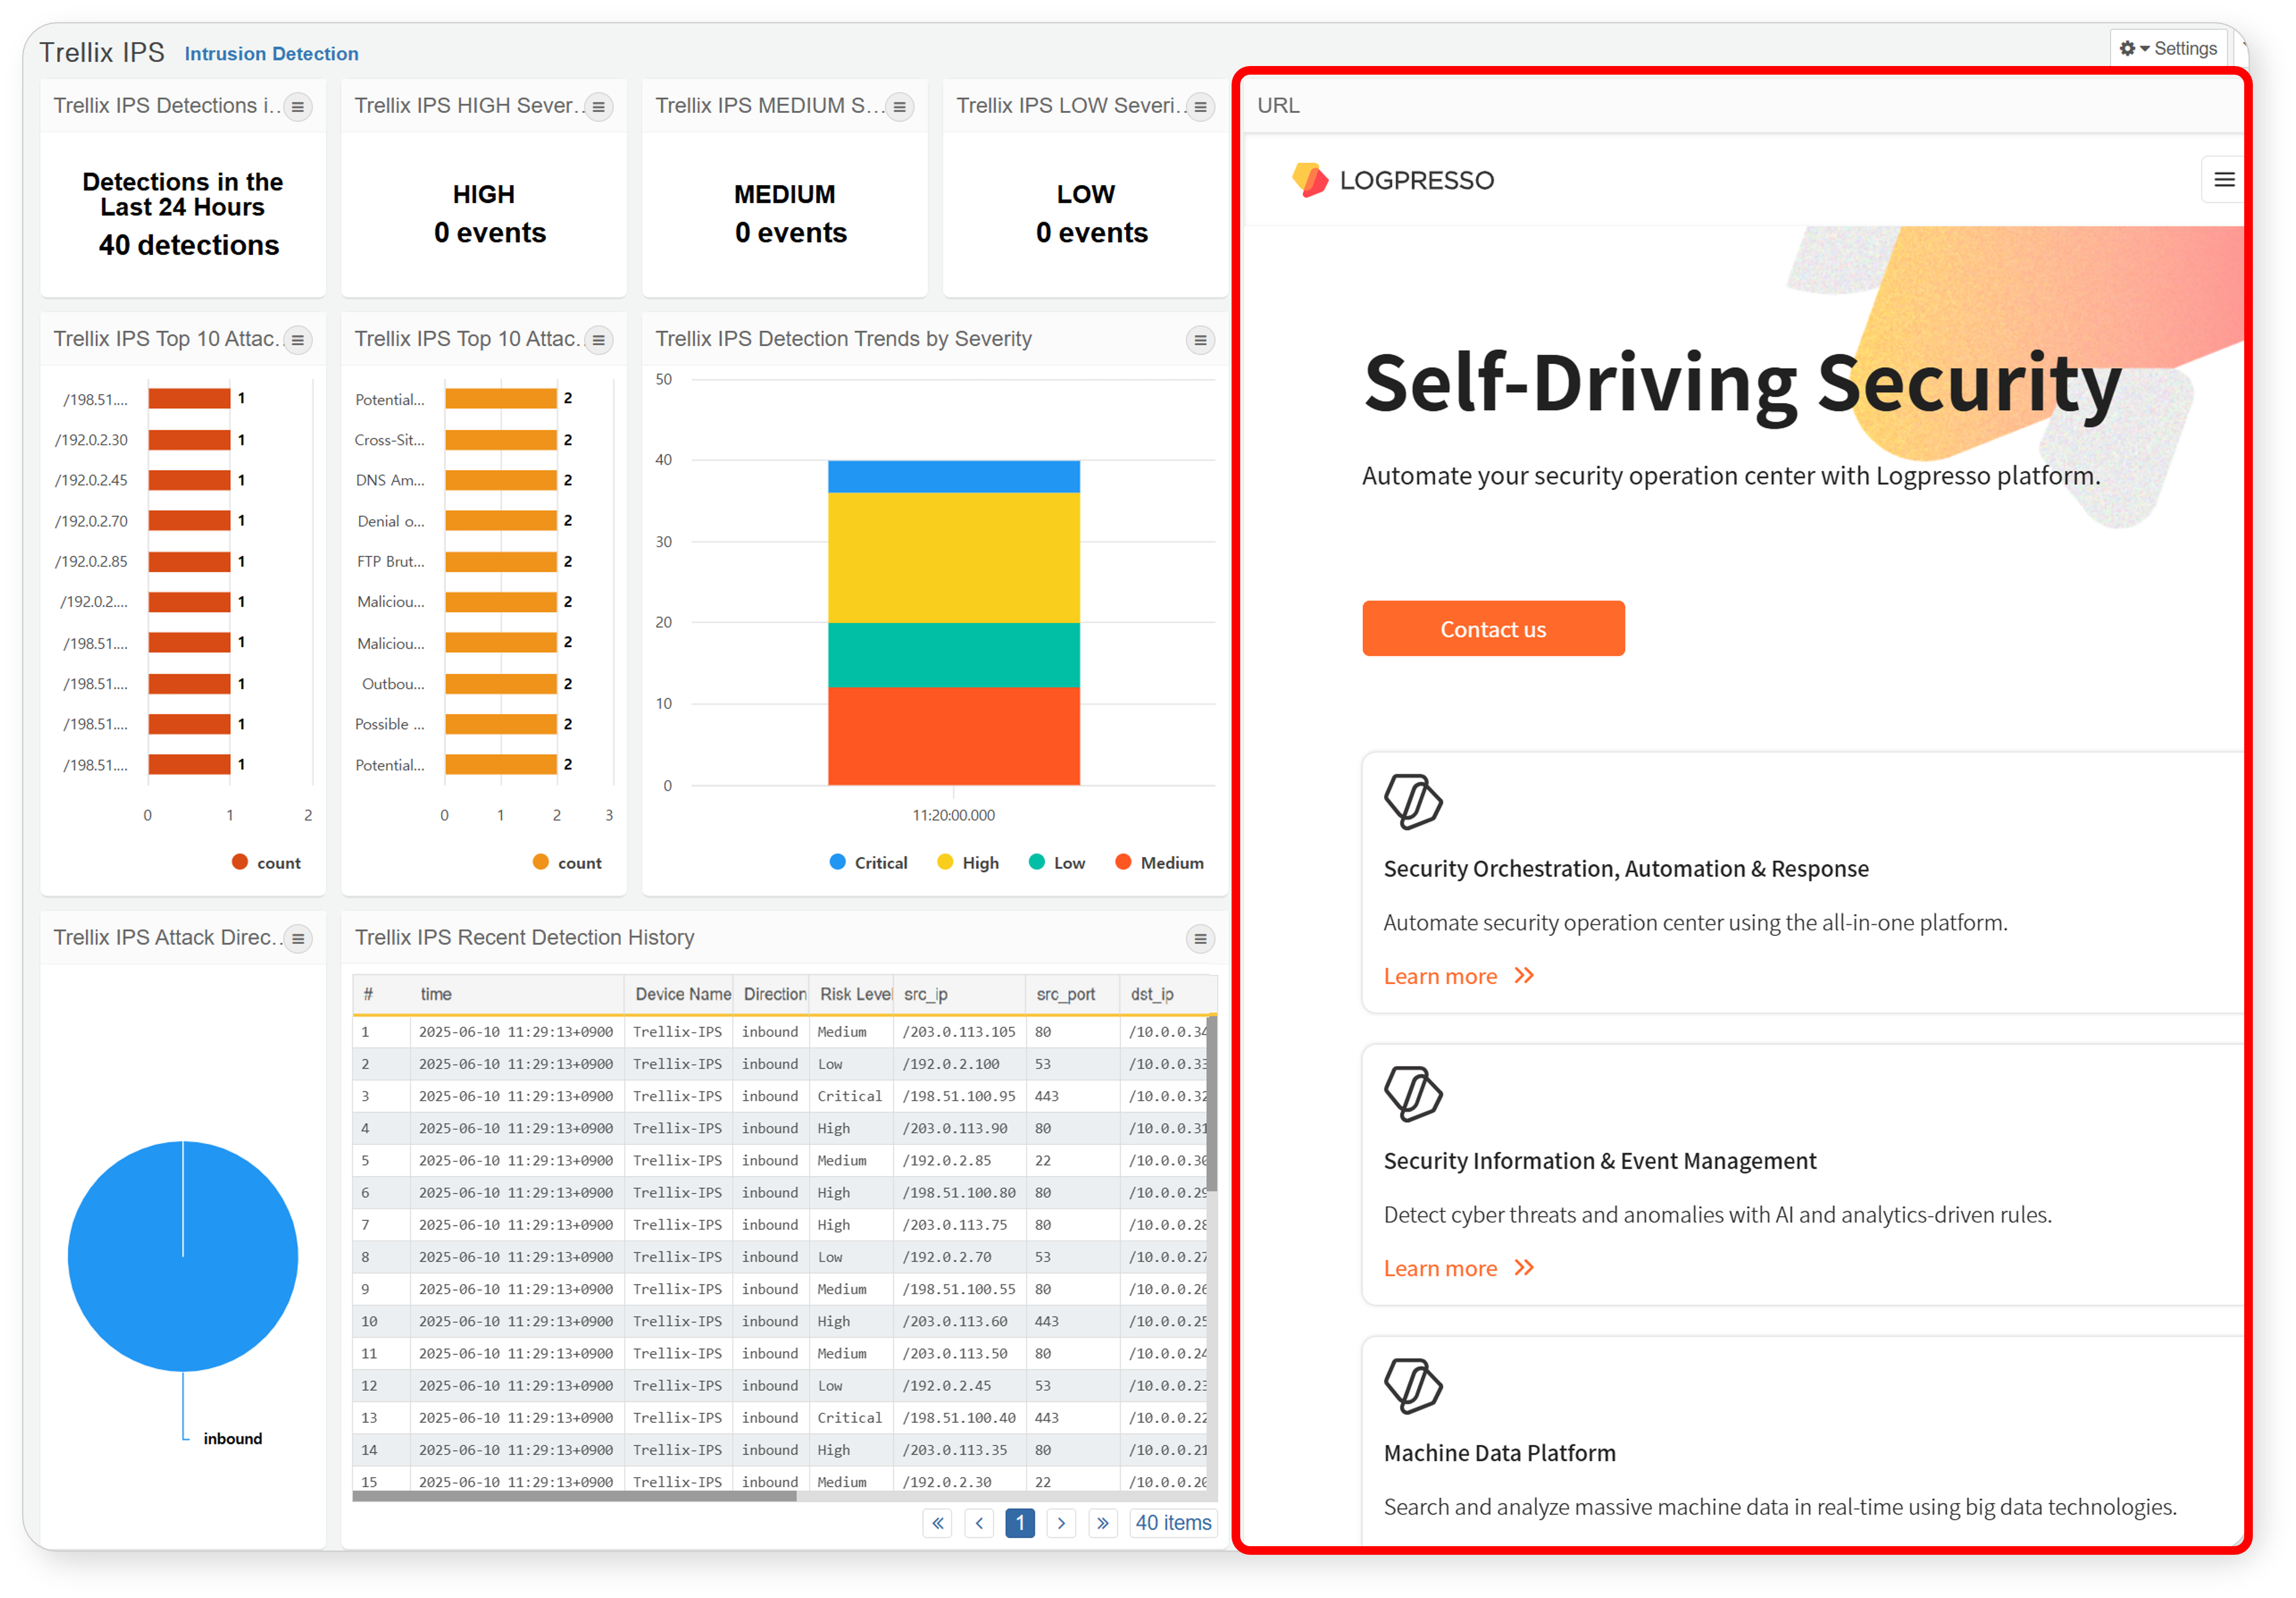Click the teal Low segment of stacked bar
The width and height of the screenshot is (2296, 1598).
click(954, 655)
